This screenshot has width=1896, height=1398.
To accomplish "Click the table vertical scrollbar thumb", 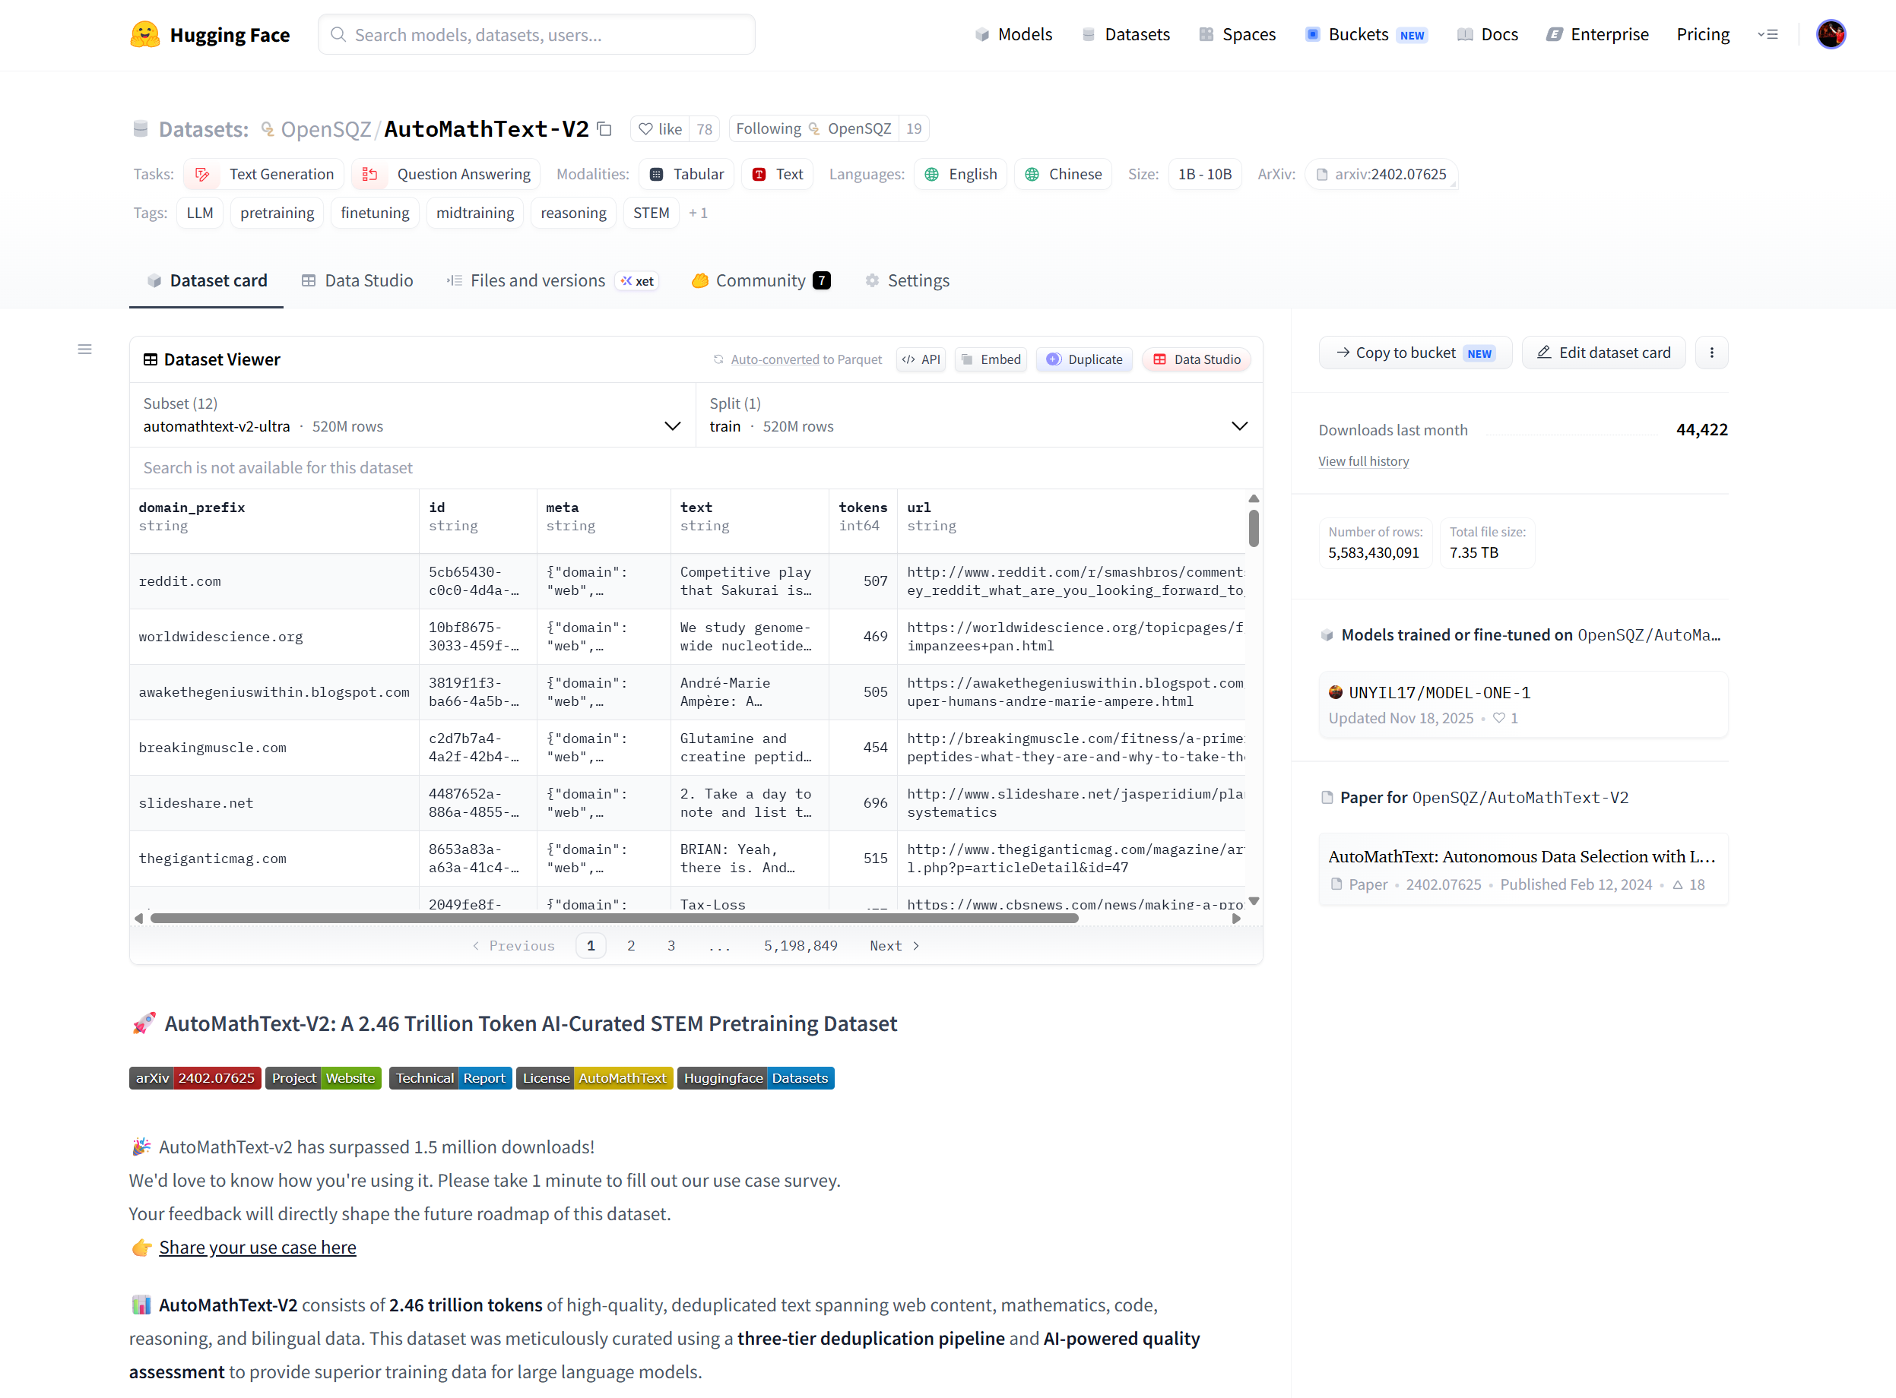I will (1254, 528).
